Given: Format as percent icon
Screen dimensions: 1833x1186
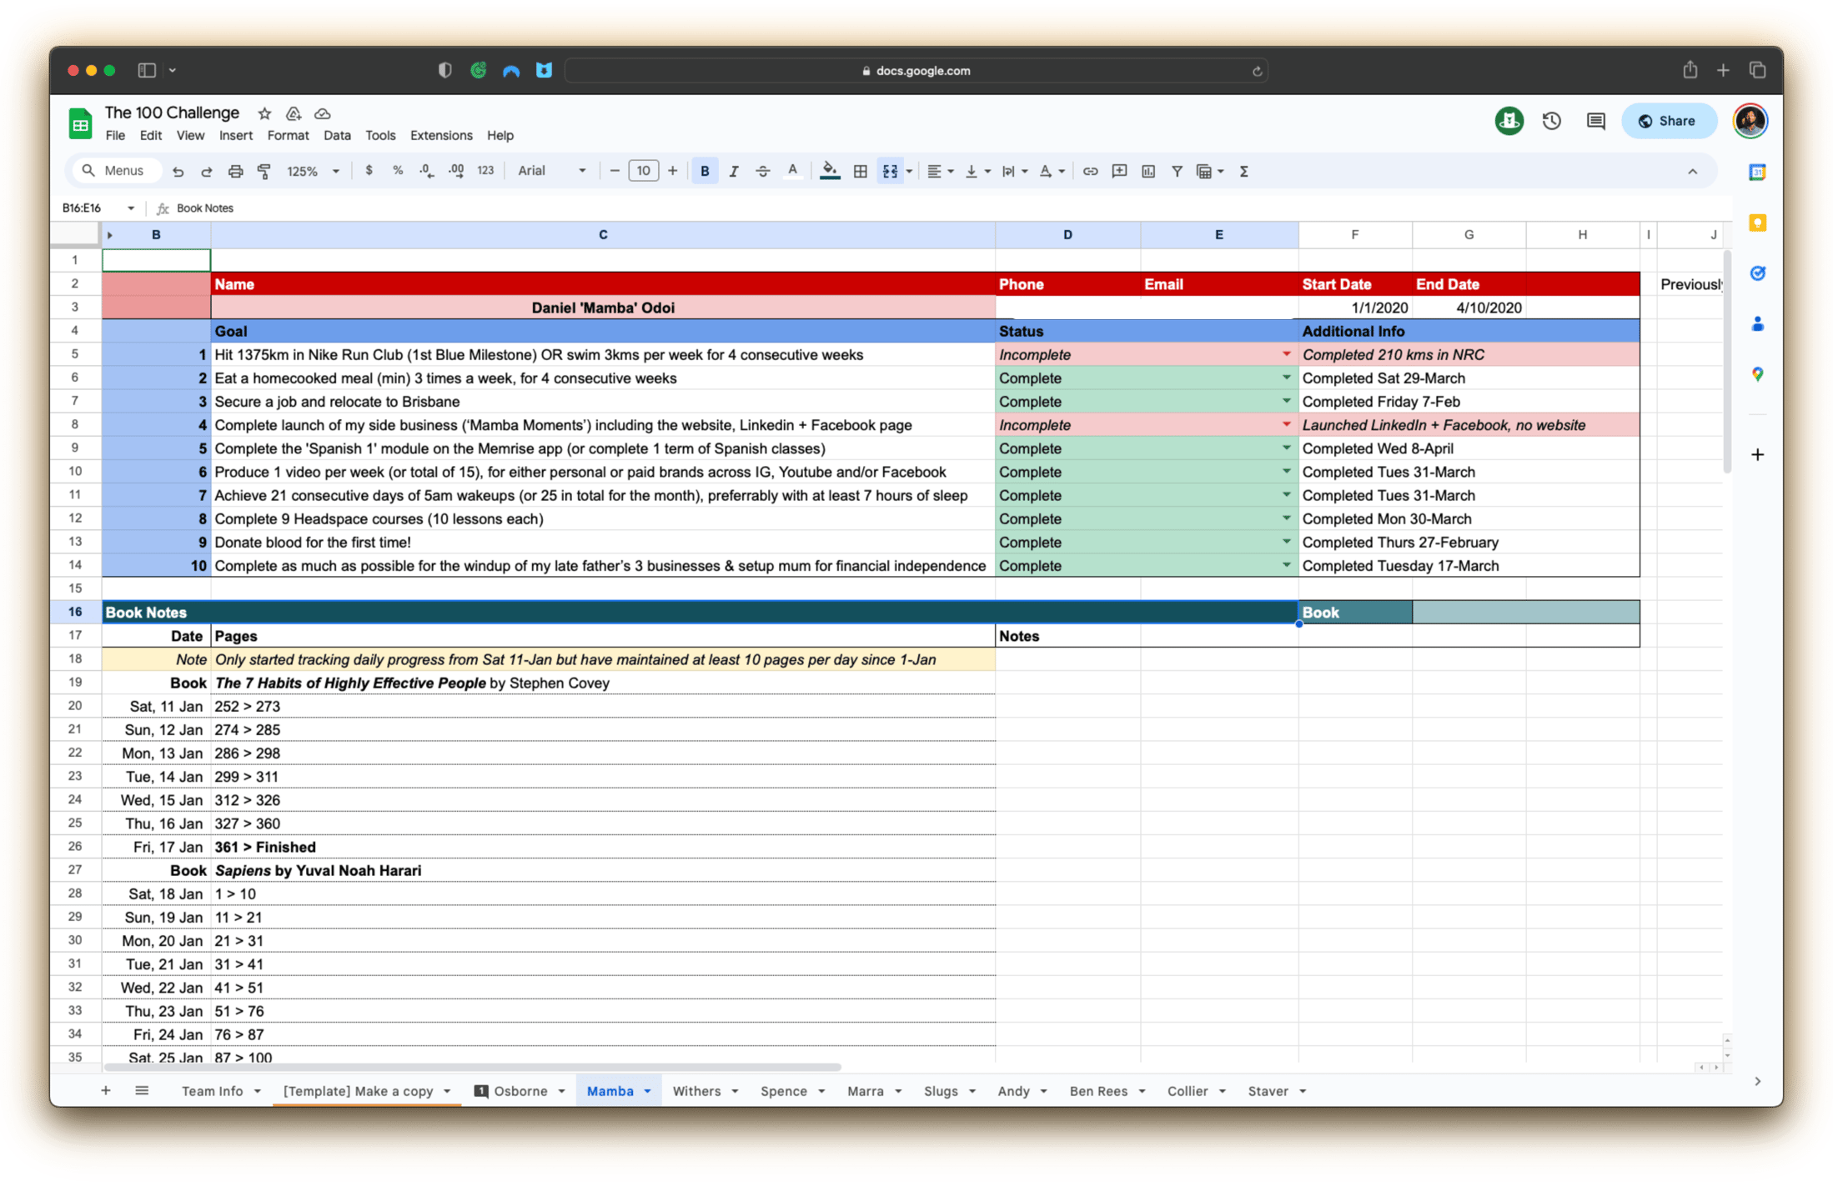Looking at the screenshot, I should click(398, 171).
